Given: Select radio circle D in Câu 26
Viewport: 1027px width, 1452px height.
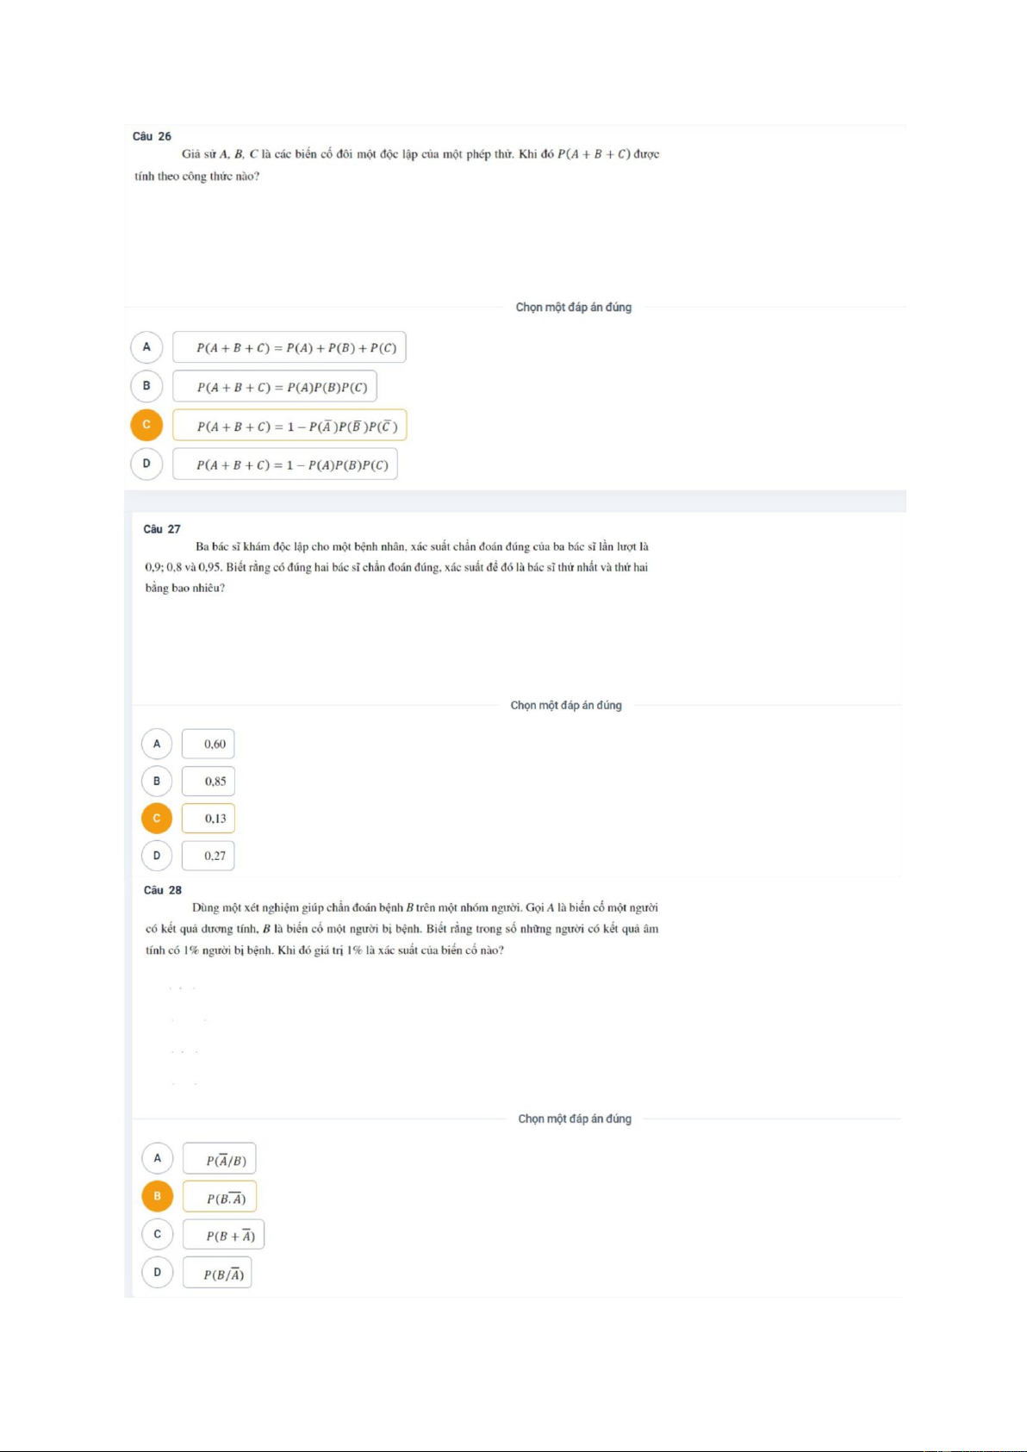Looking at the screenshot, I should coord(146,464).
